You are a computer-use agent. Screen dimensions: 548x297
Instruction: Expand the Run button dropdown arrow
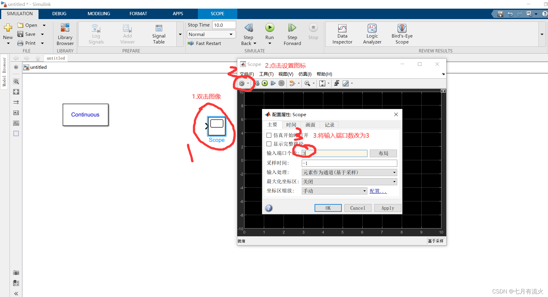coord(270,43)
